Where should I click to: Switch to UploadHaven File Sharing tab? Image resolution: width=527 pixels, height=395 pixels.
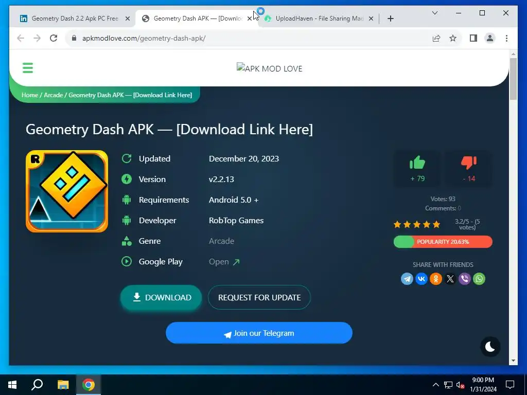[319, 19]
